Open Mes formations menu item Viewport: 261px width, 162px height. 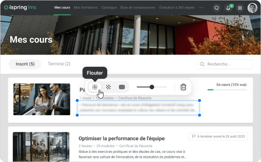pos(85,7)
